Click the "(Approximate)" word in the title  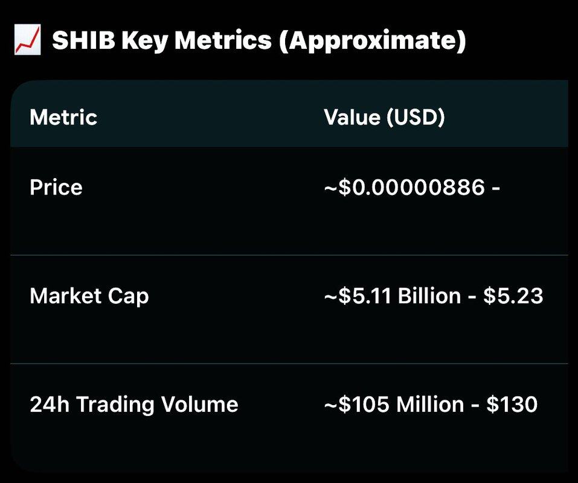[372, 41]
